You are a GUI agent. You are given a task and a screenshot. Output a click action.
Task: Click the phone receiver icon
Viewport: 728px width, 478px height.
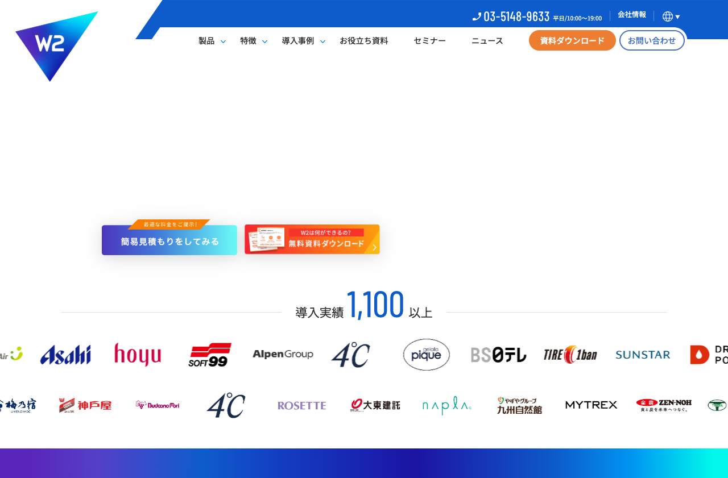[x=476, y=16]
